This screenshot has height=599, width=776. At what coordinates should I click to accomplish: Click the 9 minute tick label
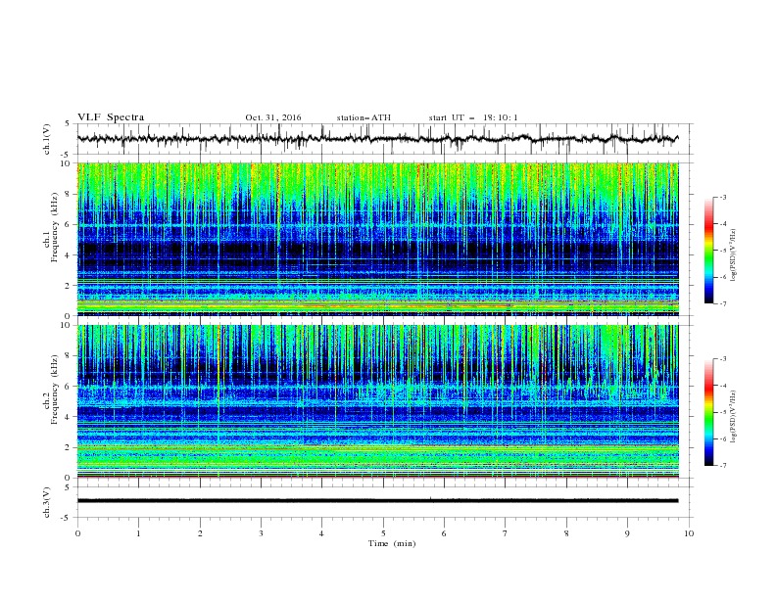click(x=627, y=533)
